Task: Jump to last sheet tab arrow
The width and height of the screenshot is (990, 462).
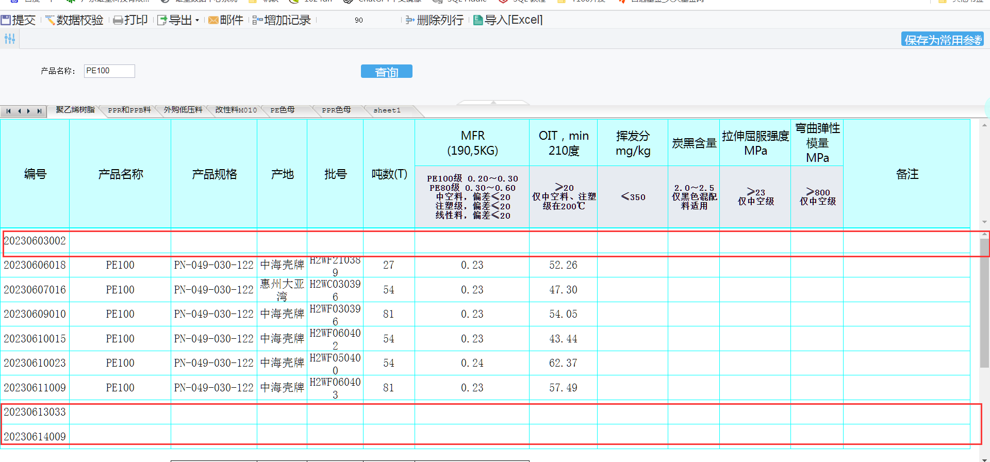Action: point(39,111)
